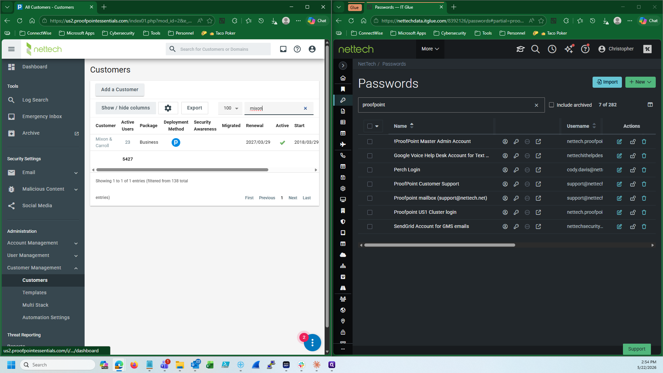This screenshot has height=373, width=663.
Task: Tick the Perch Login row checkbox
Action: (x=370, y=170)
